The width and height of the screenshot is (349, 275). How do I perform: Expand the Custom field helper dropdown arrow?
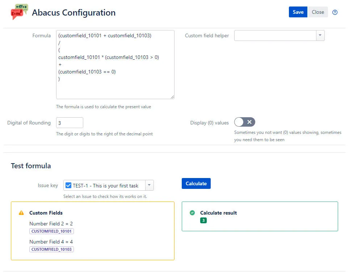[320, 35]
